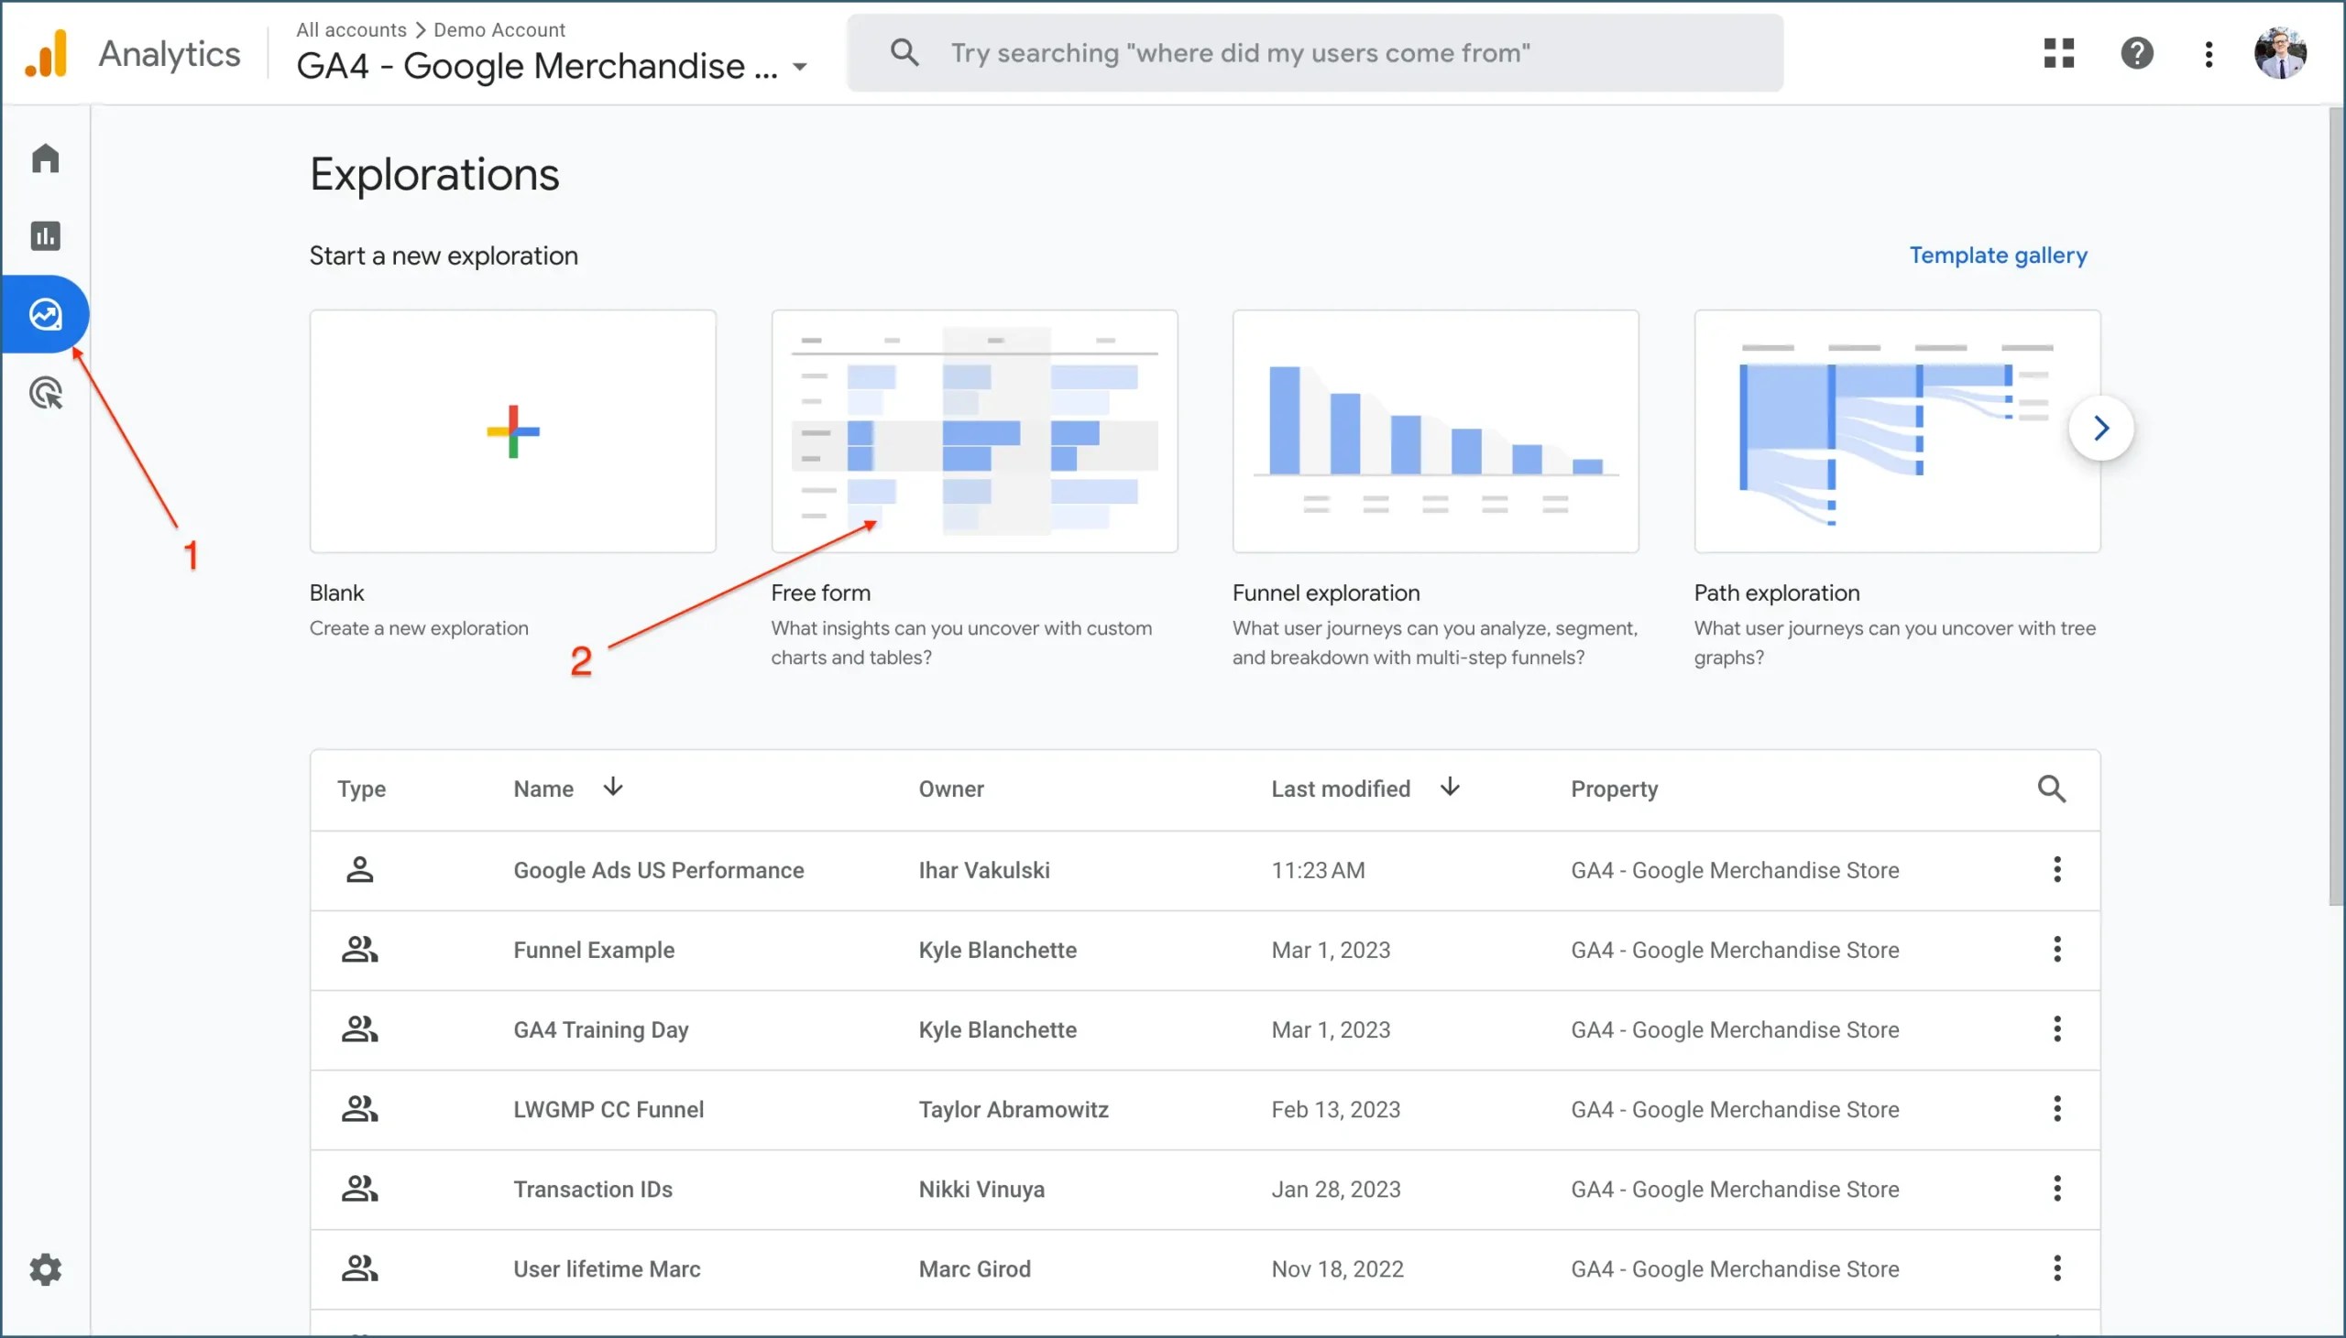Start a Funnel exploration template
Screen dimensions: 2346x1338
pyautogui.click(x=1435, y=431)
